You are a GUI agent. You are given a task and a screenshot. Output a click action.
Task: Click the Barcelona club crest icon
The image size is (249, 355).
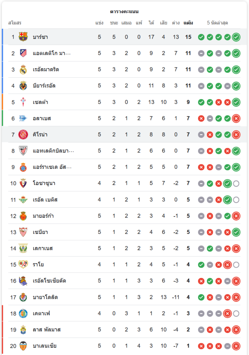point(23,37)
